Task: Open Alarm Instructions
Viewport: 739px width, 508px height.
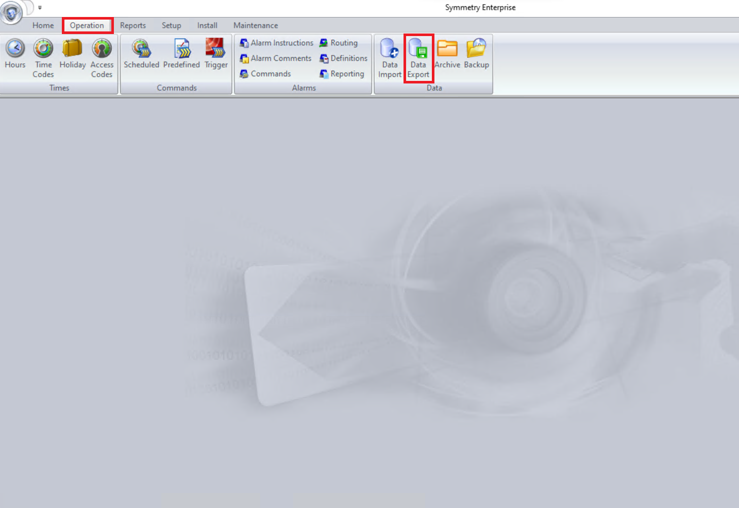Action: pyautogui.click(x=277, y=43)
